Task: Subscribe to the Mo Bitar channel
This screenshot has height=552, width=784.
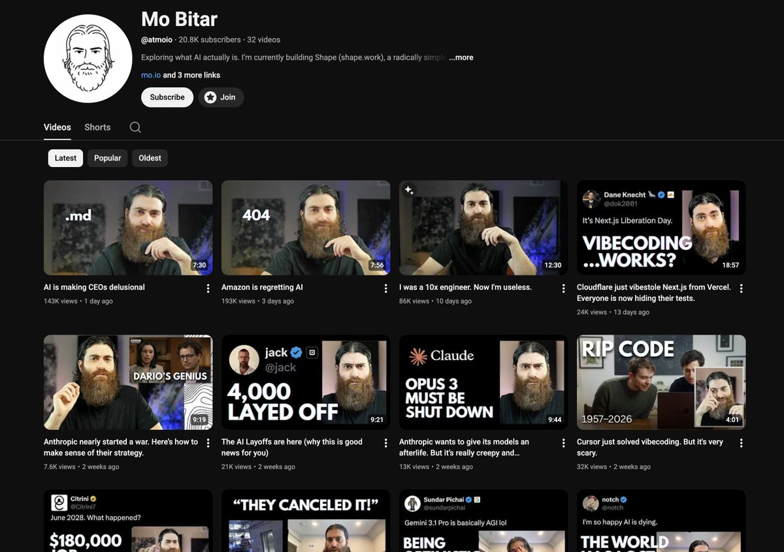Action: click(x=167, y=97)
